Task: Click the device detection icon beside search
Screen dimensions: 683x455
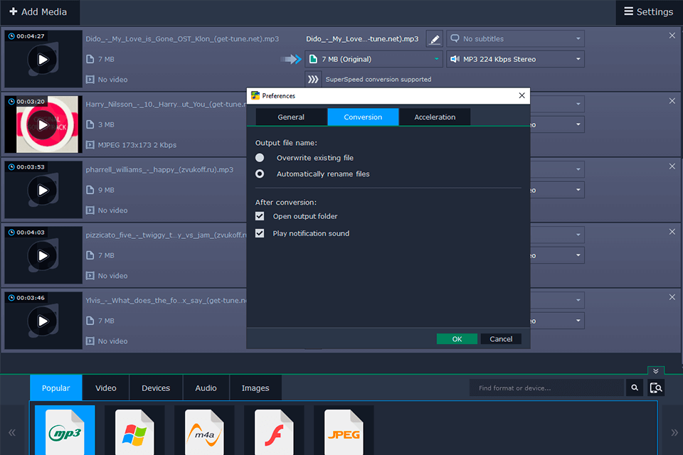Action: tap(656, 387)
